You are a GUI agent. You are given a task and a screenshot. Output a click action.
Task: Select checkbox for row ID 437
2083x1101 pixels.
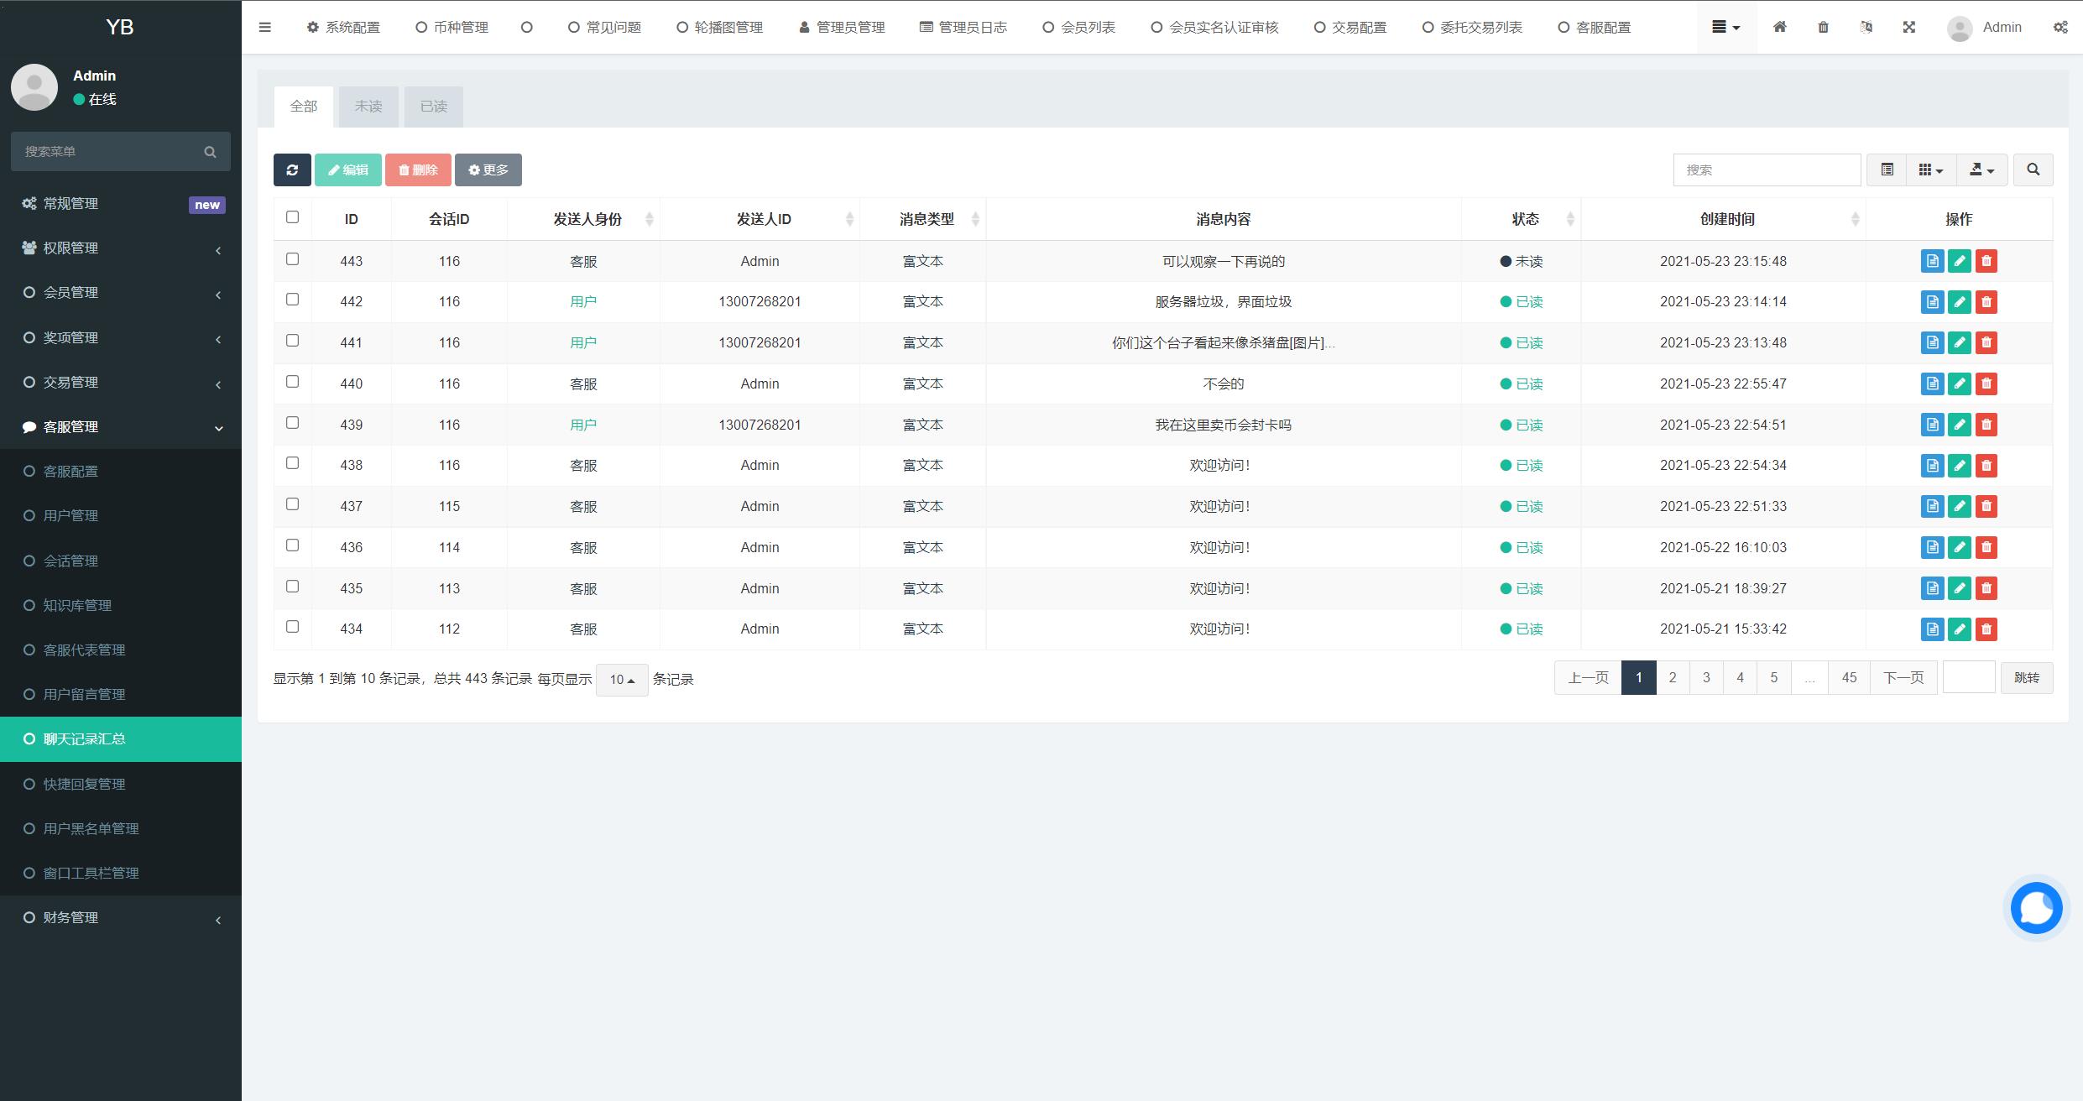[x=292, y=504]
